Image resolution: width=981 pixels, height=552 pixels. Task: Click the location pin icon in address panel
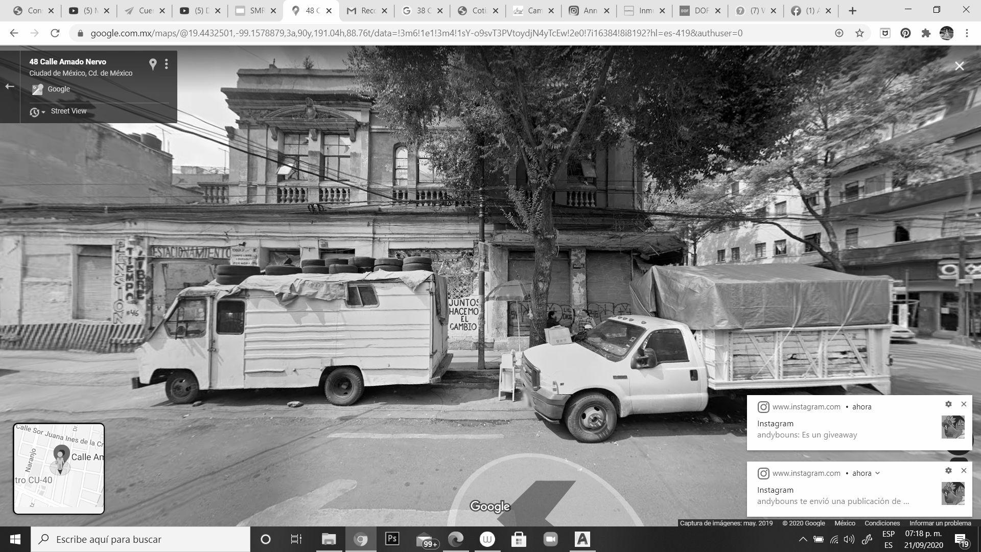[x=152, y=64]
